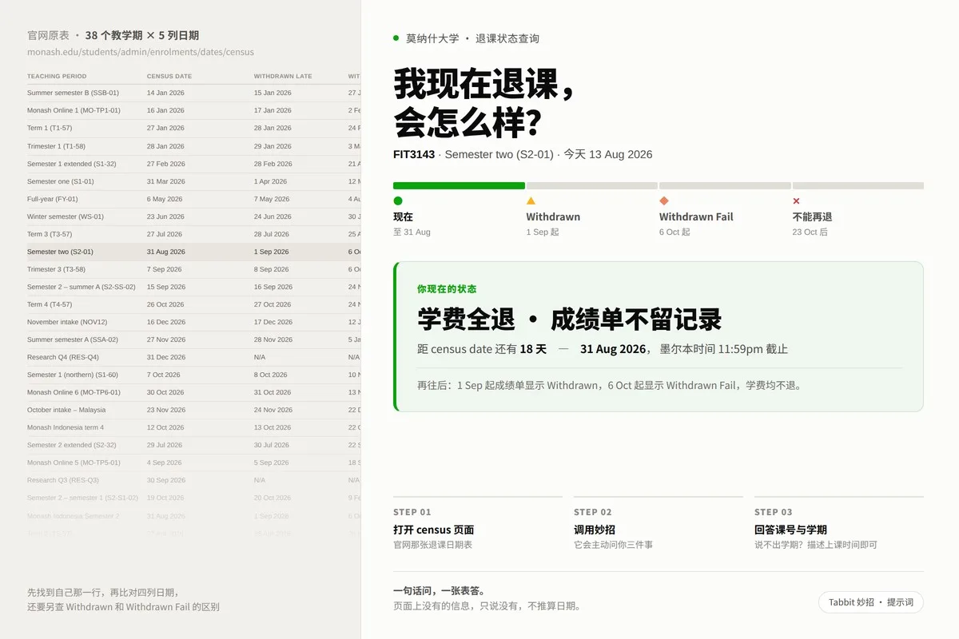Click the yellow triangle Withdrawn marker

tap(531, 201)
